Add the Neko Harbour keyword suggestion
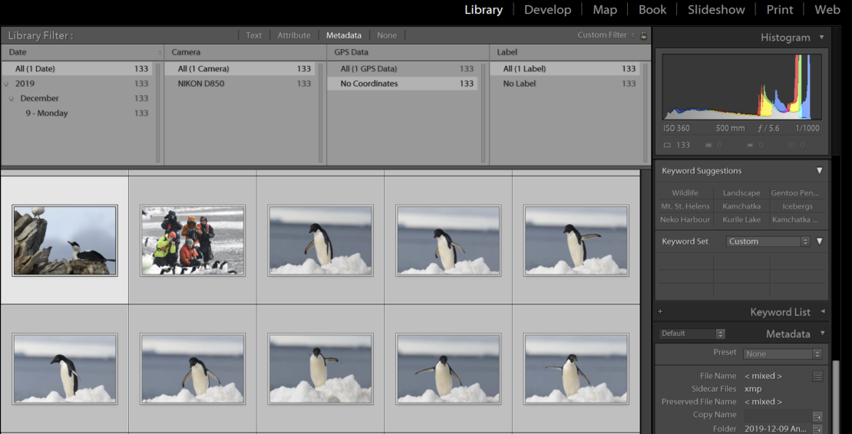The image size is (852, 434). click(685, 220)
